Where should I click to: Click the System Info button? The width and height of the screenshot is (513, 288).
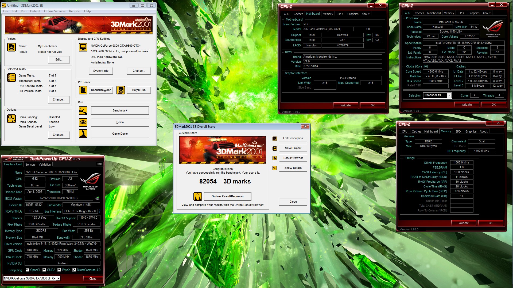pyautogui.click(x=101, y=71)
